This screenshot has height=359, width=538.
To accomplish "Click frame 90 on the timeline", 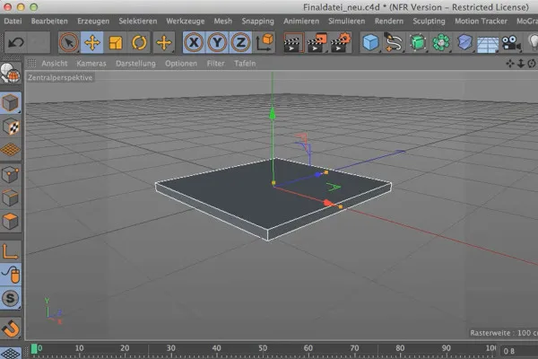I will (x=446, y=348).
